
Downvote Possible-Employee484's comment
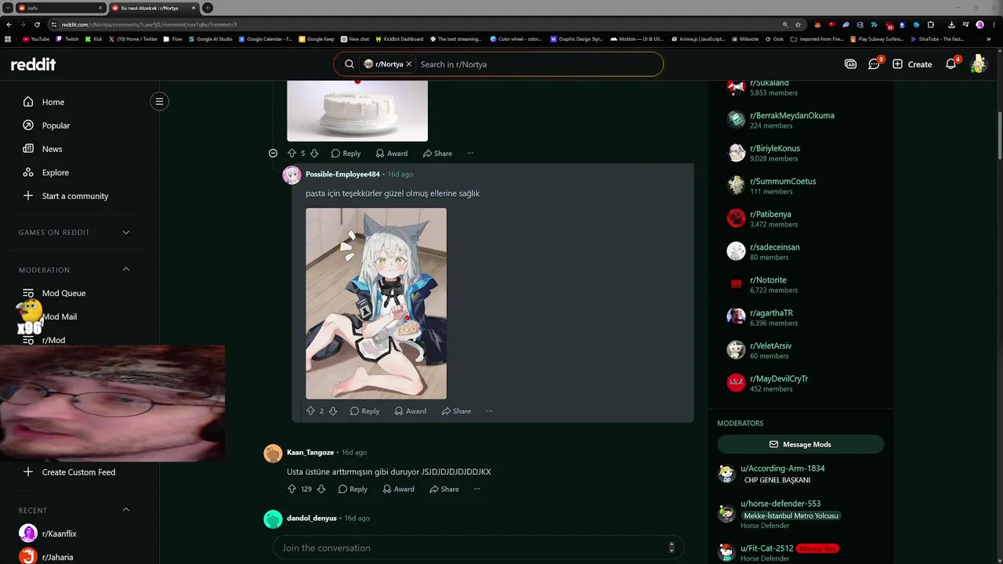pyautogui.click(x=333, y=411)
